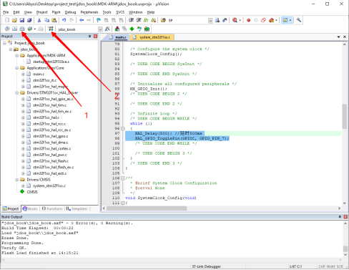This screenshot has width=349, height=270.
Task: Switch to the Functions panel tab
Action: [x=52, y=208]
